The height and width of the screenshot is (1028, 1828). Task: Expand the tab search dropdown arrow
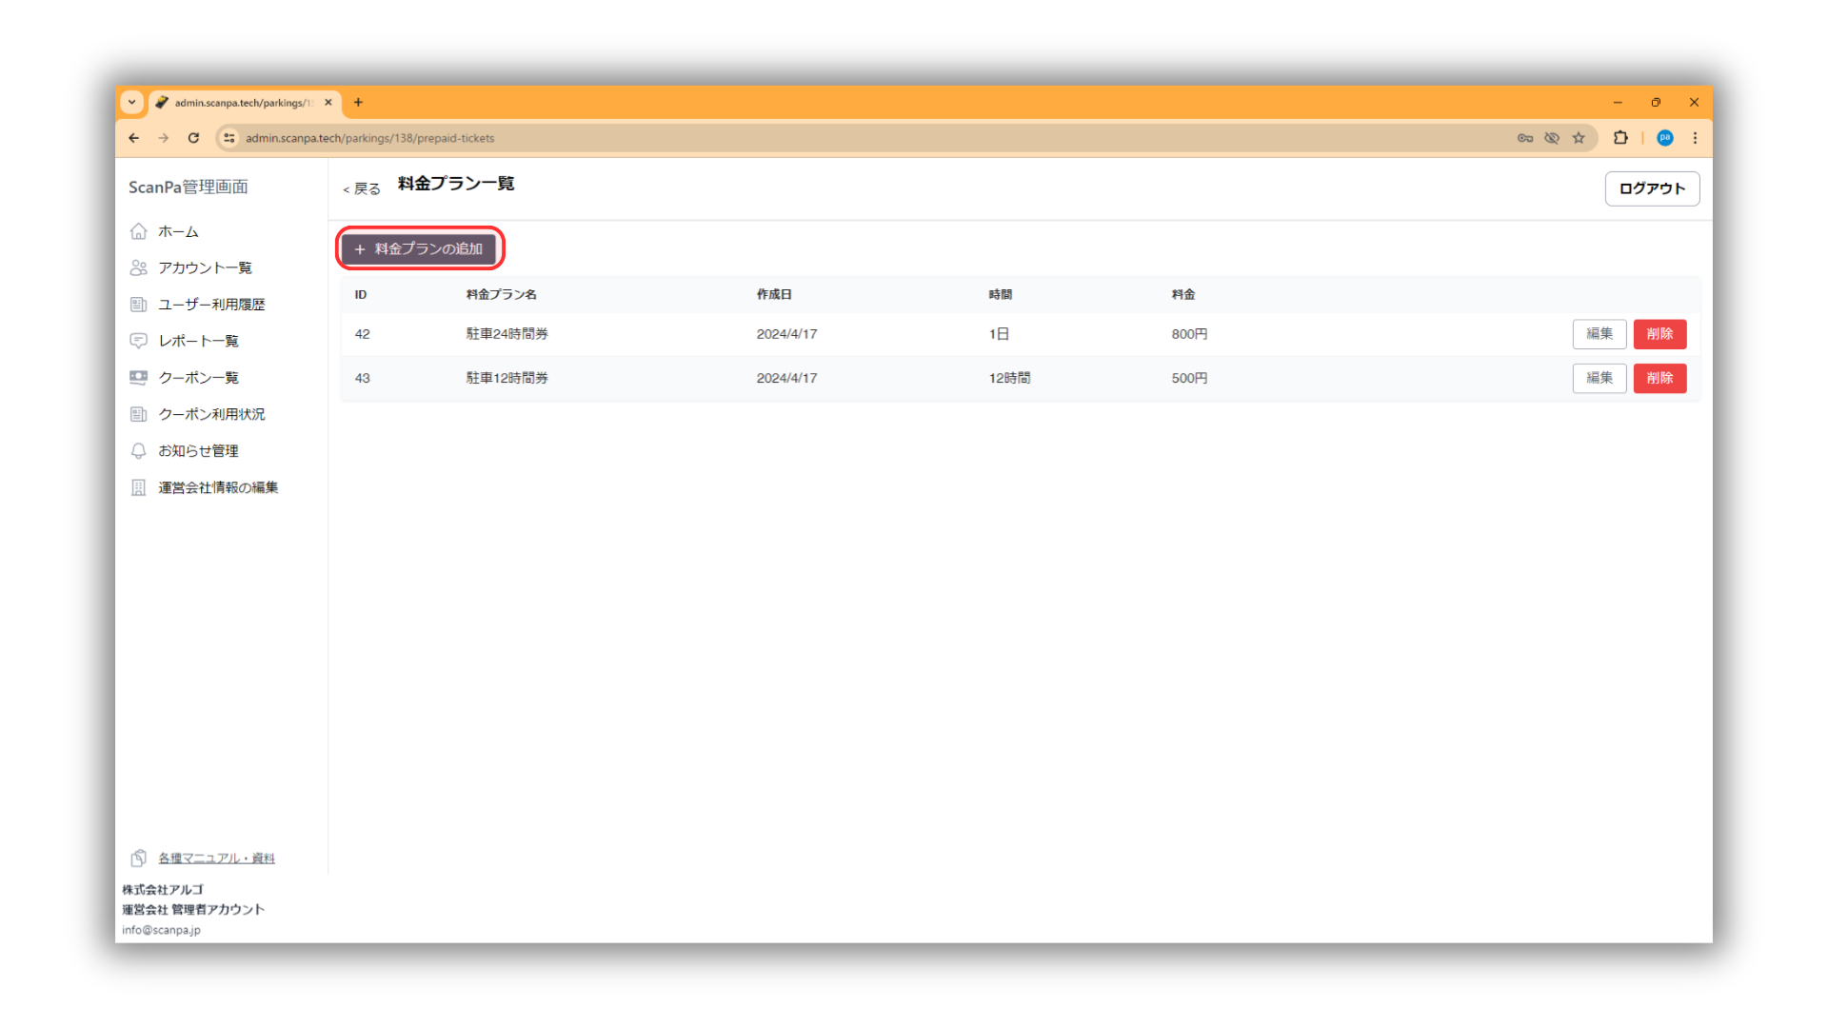tap(132, 102)
